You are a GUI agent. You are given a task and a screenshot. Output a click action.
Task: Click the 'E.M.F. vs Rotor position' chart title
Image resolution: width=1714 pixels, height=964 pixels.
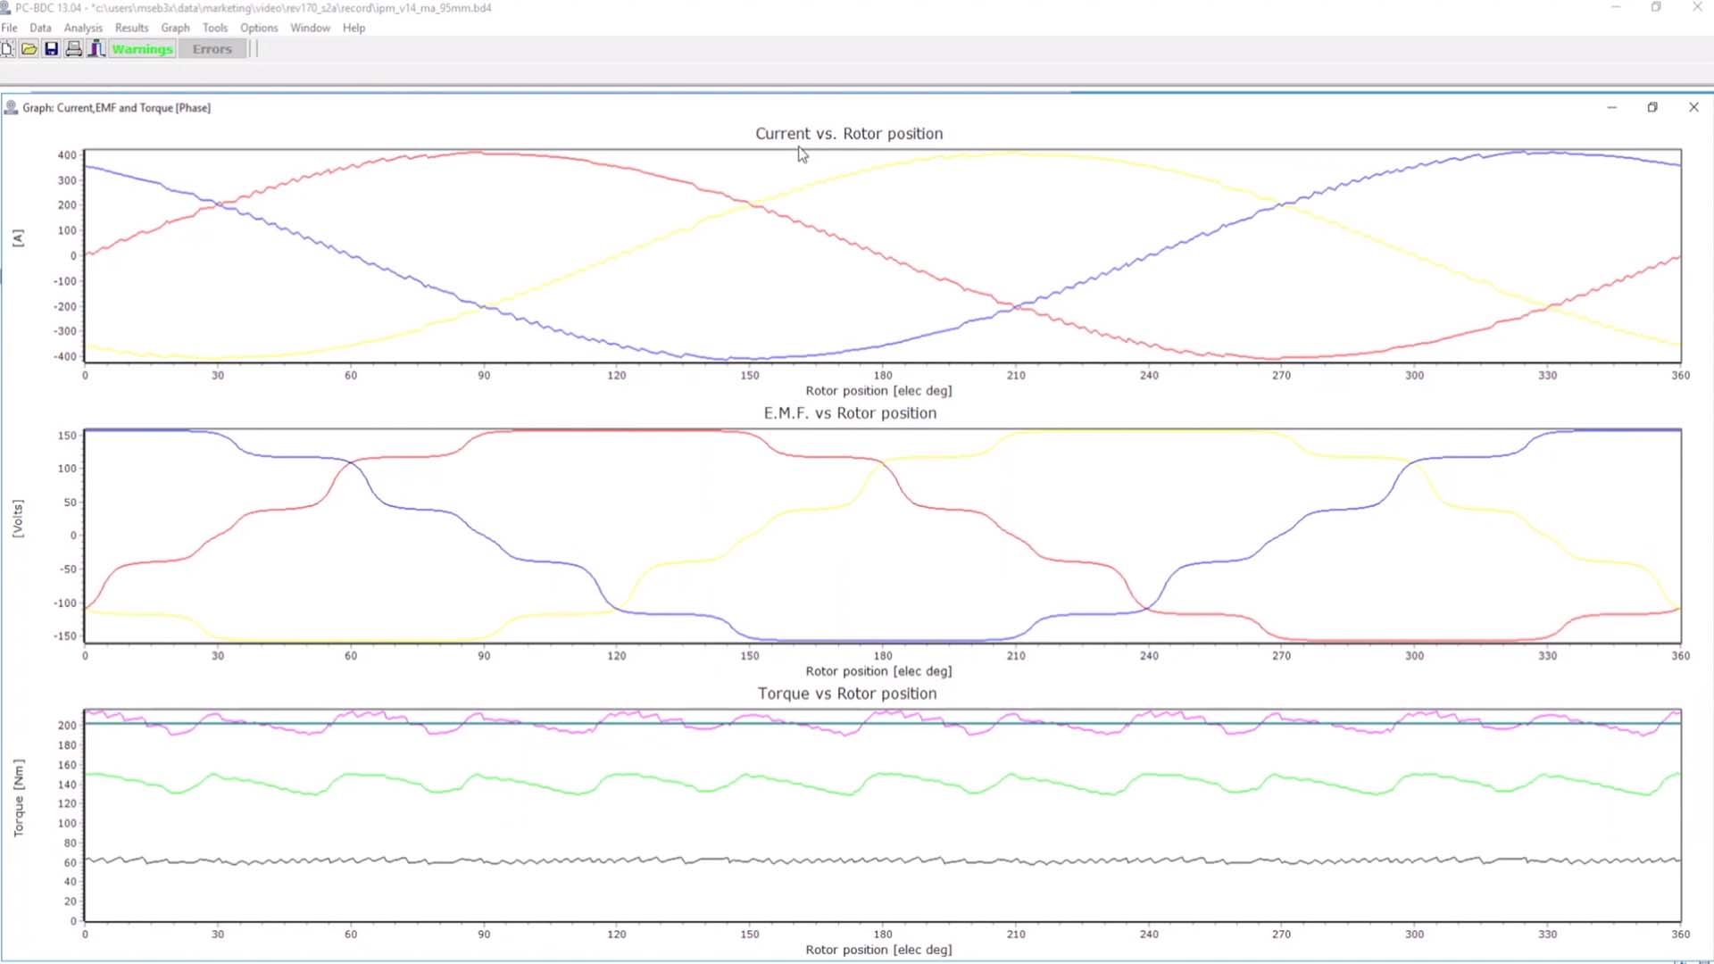850,413
